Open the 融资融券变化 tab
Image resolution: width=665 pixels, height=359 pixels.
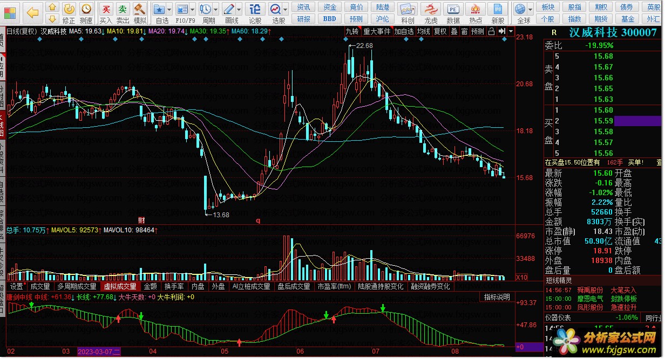pyautogui.click(x=431, y=287)
